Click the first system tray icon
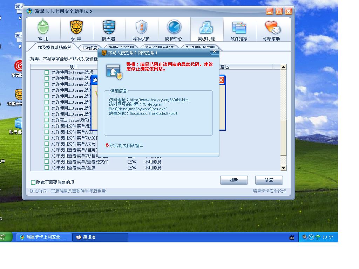Image resolution: width=359 pixels, height=269 pixels. coord(305,237)
